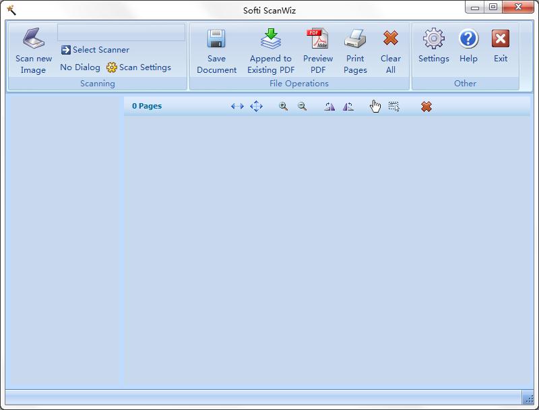539x410 pixels.
Task: Open Select Scanner option
Action: pos(95,50)
